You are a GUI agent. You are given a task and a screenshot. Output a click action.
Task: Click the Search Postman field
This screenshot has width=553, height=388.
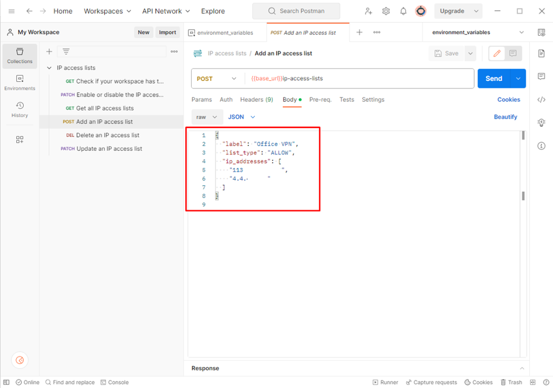click(296, 11)
